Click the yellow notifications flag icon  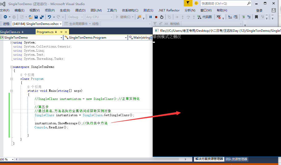point(188,3)
